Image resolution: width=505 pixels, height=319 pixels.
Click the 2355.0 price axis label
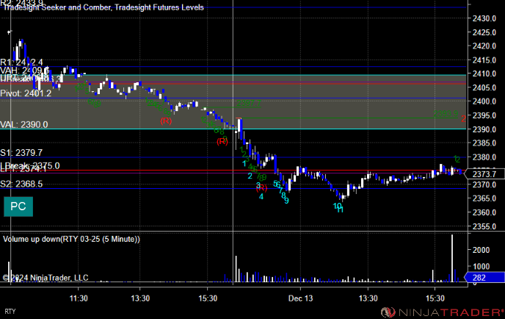tap(484, 226)
